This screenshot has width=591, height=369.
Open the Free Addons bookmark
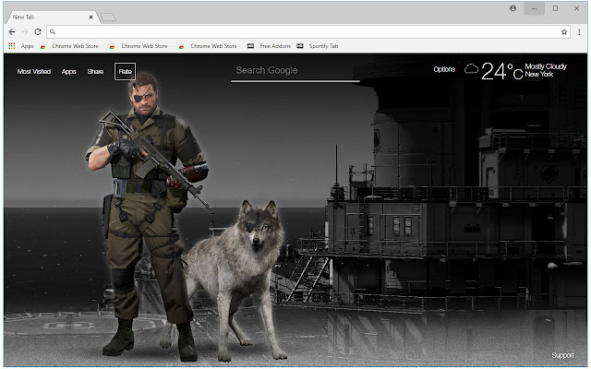(269, 46)
